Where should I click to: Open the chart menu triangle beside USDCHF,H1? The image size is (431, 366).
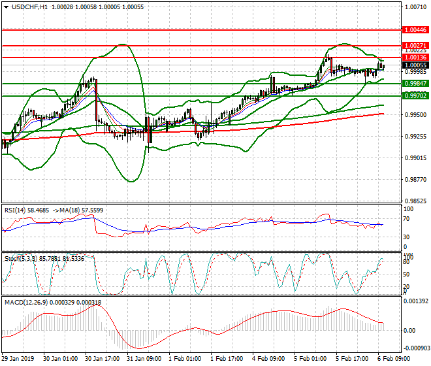point(6,7)
